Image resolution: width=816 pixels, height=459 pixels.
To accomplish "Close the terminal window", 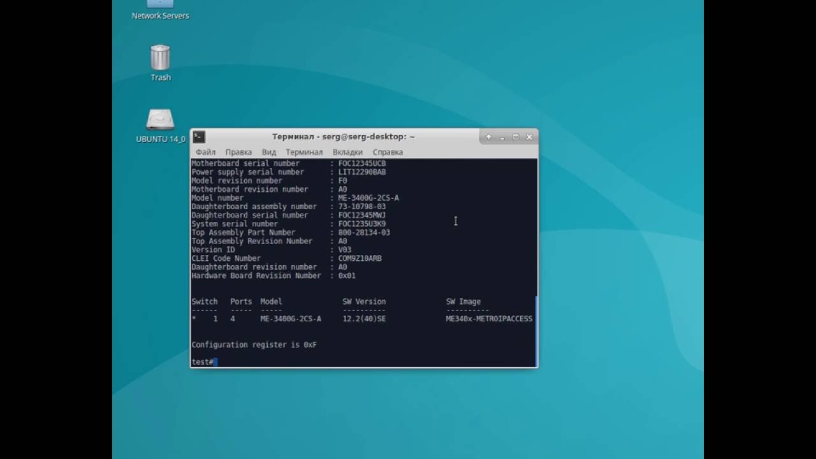I will (529, 136).
